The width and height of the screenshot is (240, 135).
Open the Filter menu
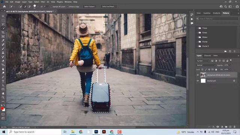(x=43, y=2)
